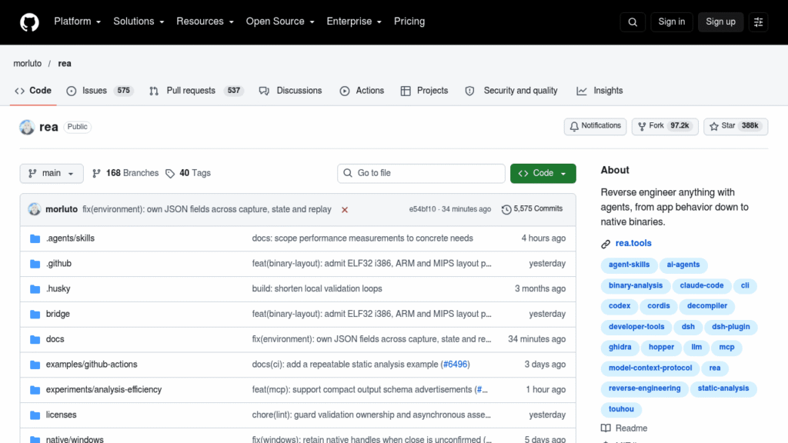
Task: Fork the rea repository
Action: tap(664, 126)
